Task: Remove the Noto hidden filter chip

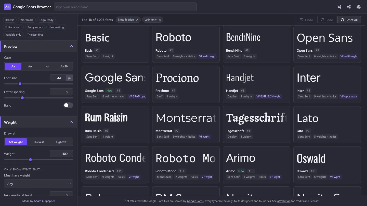Action: pyautogui.click(x=137, y=20)
